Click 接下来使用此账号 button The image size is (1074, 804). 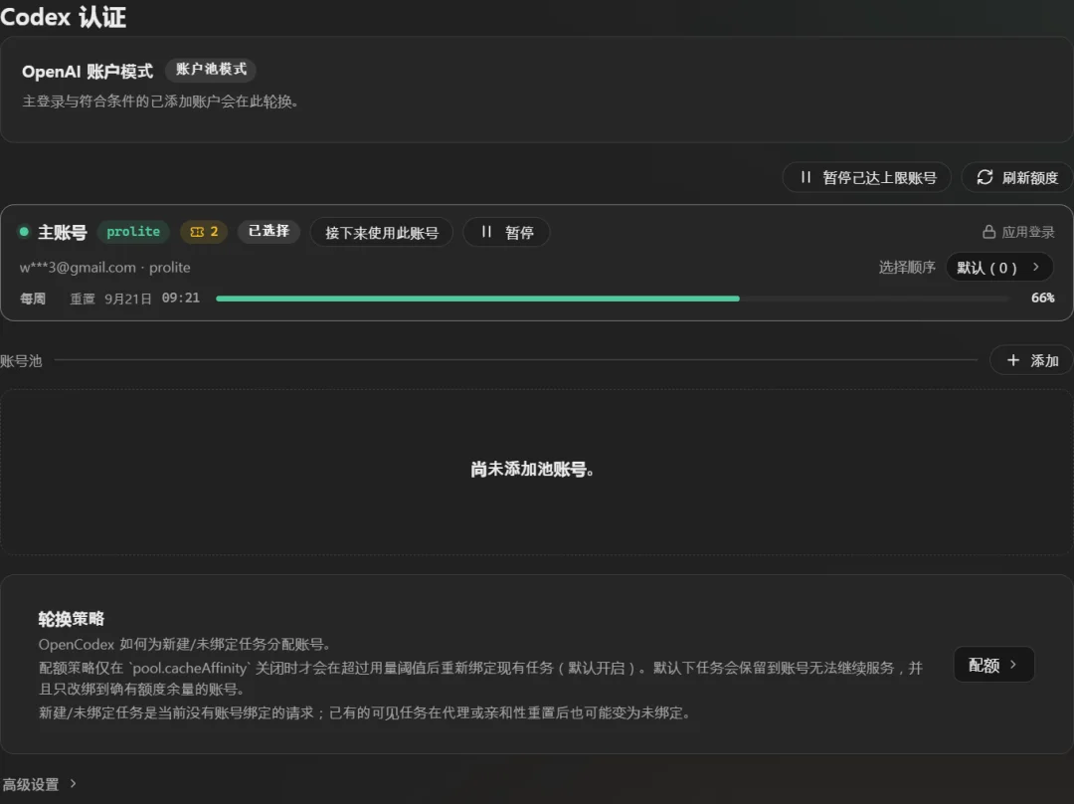382,233
